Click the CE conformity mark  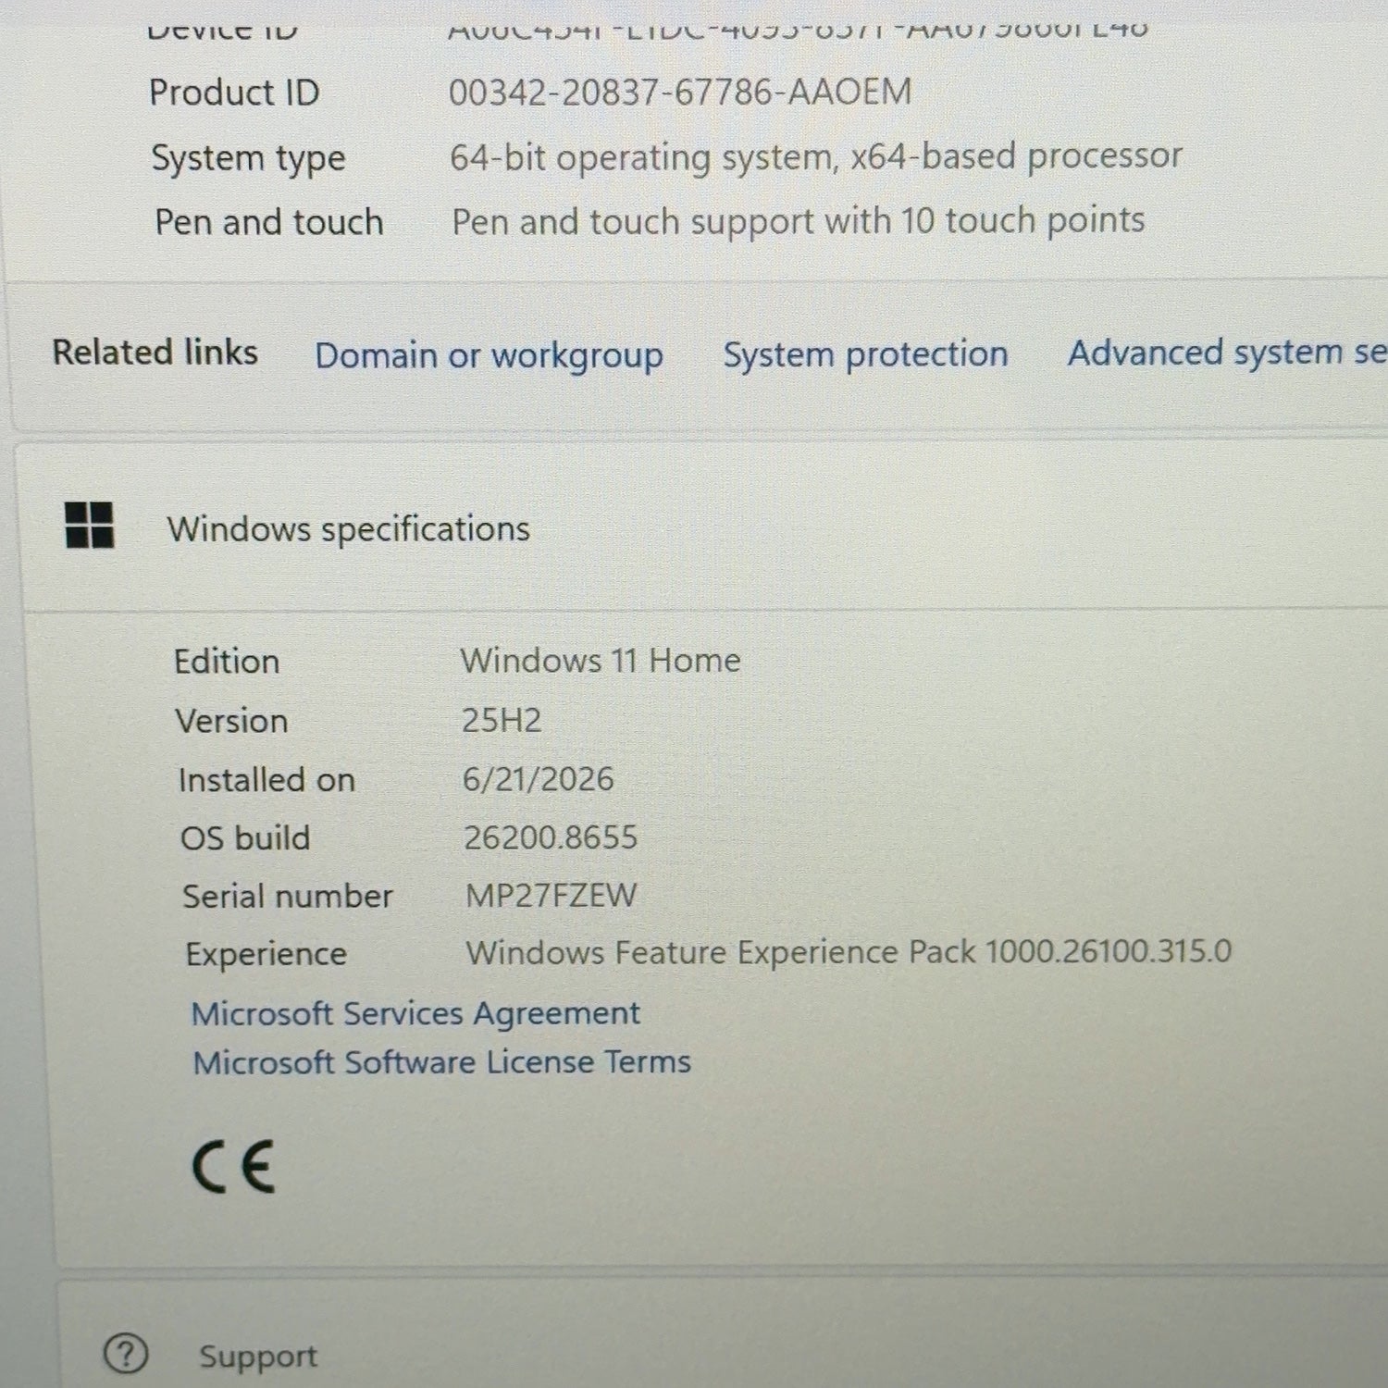pyautogui.click(x=233, y=1166)
